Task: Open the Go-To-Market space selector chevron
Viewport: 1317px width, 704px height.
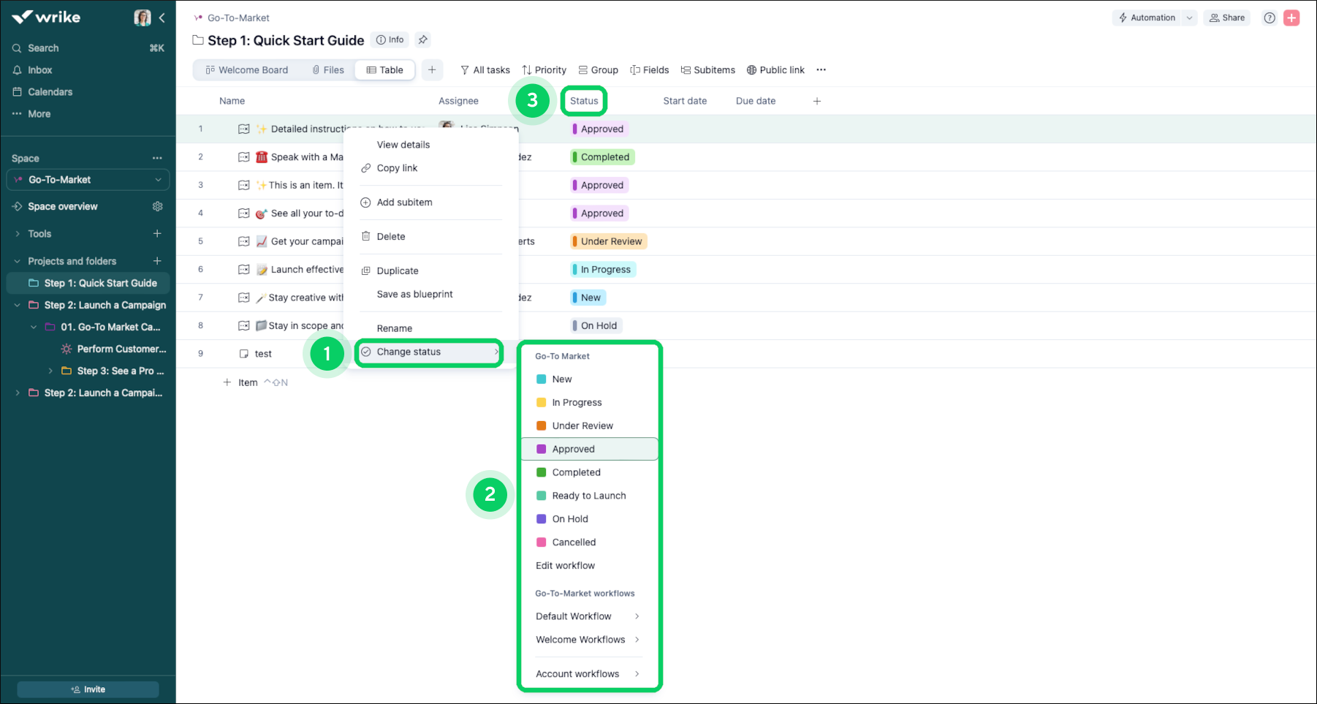Action: pos(157,179)
